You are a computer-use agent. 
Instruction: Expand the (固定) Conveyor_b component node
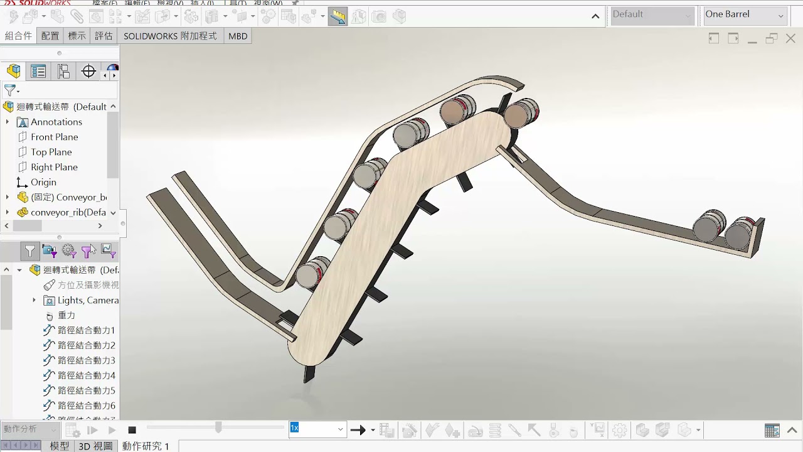[x=7, y=197]
